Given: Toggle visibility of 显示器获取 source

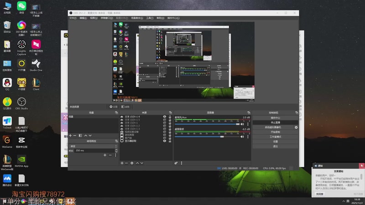Looking at the screenshot, I should pyautogui.click(x=164, y=141).
